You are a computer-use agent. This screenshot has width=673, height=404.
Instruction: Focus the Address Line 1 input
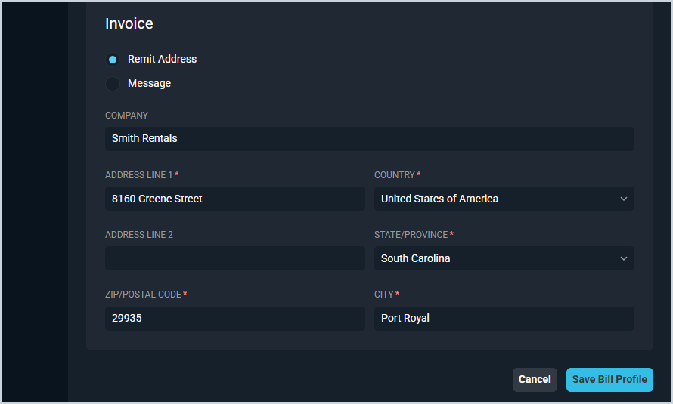click(x=234, y=199)
